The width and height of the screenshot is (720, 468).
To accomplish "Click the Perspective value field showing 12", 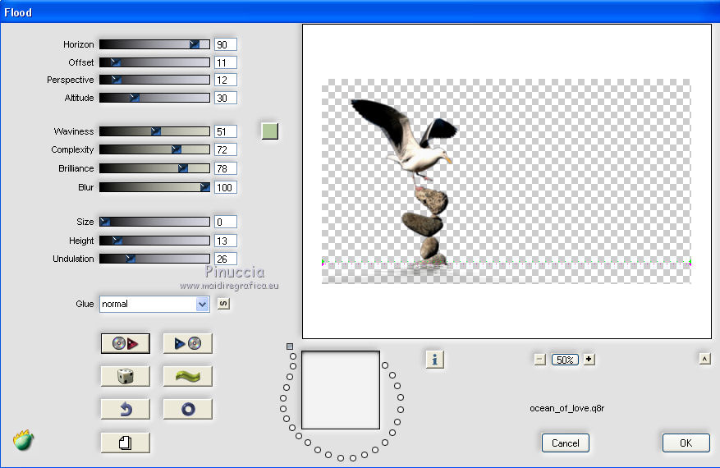I will point(226,80).
